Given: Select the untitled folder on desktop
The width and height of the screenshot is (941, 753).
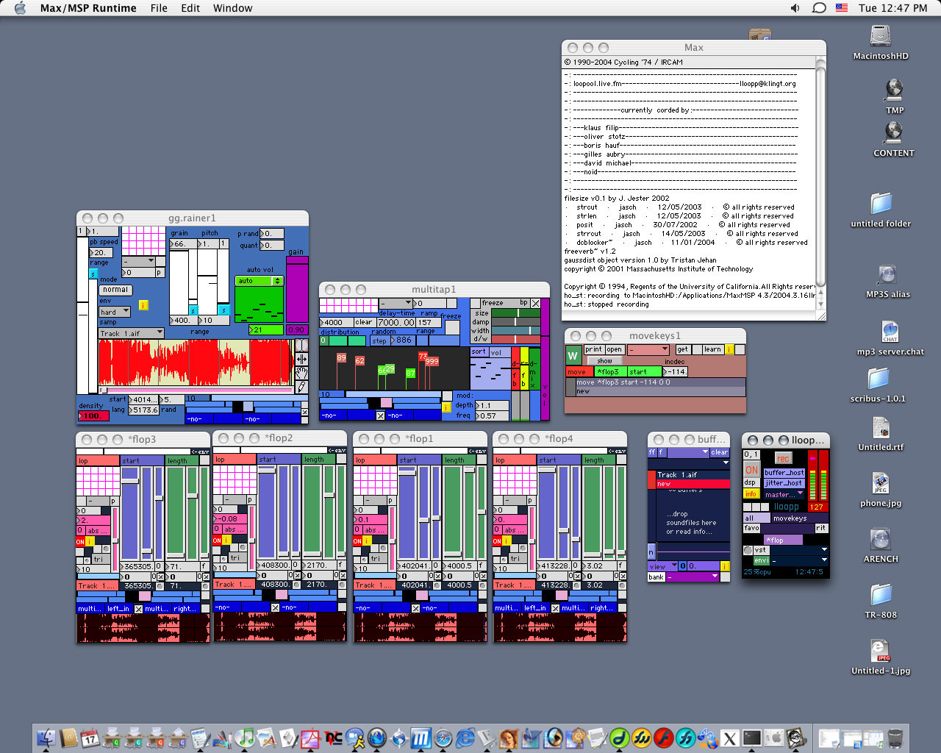Looking at the screenshot, I should coord(881,204).
